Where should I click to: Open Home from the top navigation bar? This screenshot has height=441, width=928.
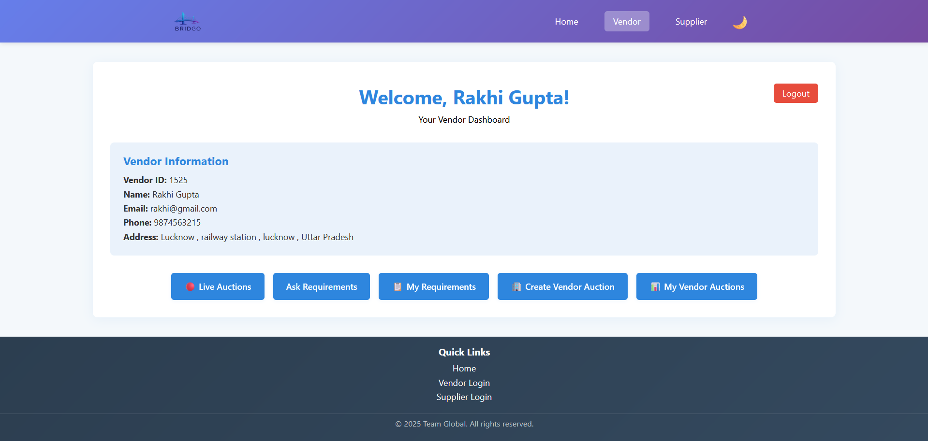click(566, 22)
